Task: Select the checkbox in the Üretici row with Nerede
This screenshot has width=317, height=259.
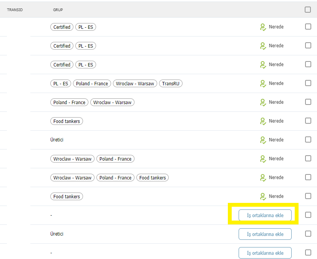Action: pyautogui.click(x=308, y=139)
